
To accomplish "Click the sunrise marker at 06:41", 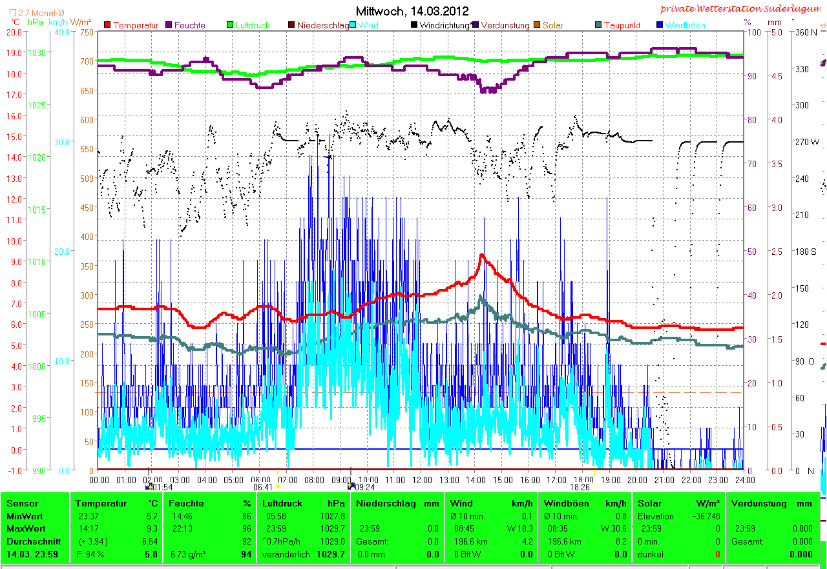I will point(278,487).
